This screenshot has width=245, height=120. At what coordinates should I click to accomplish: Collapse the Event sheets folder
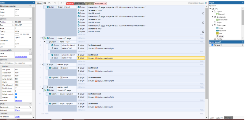click(213, 17)
